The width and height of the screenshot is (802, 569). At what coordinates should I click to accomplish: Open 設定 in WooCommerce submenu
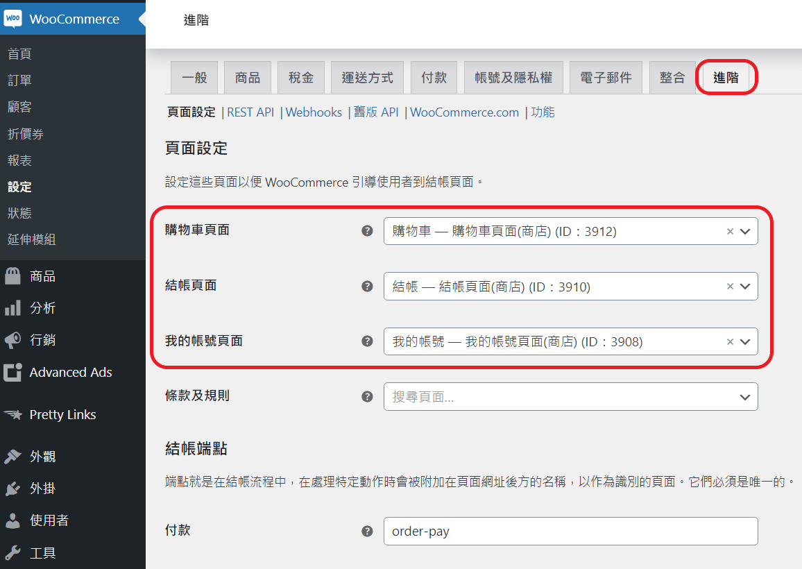point(19,187)
